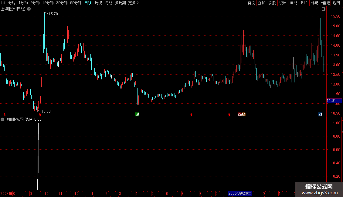Switch to 分时 intraday view

pyautogui.click(x=12, y=3)
